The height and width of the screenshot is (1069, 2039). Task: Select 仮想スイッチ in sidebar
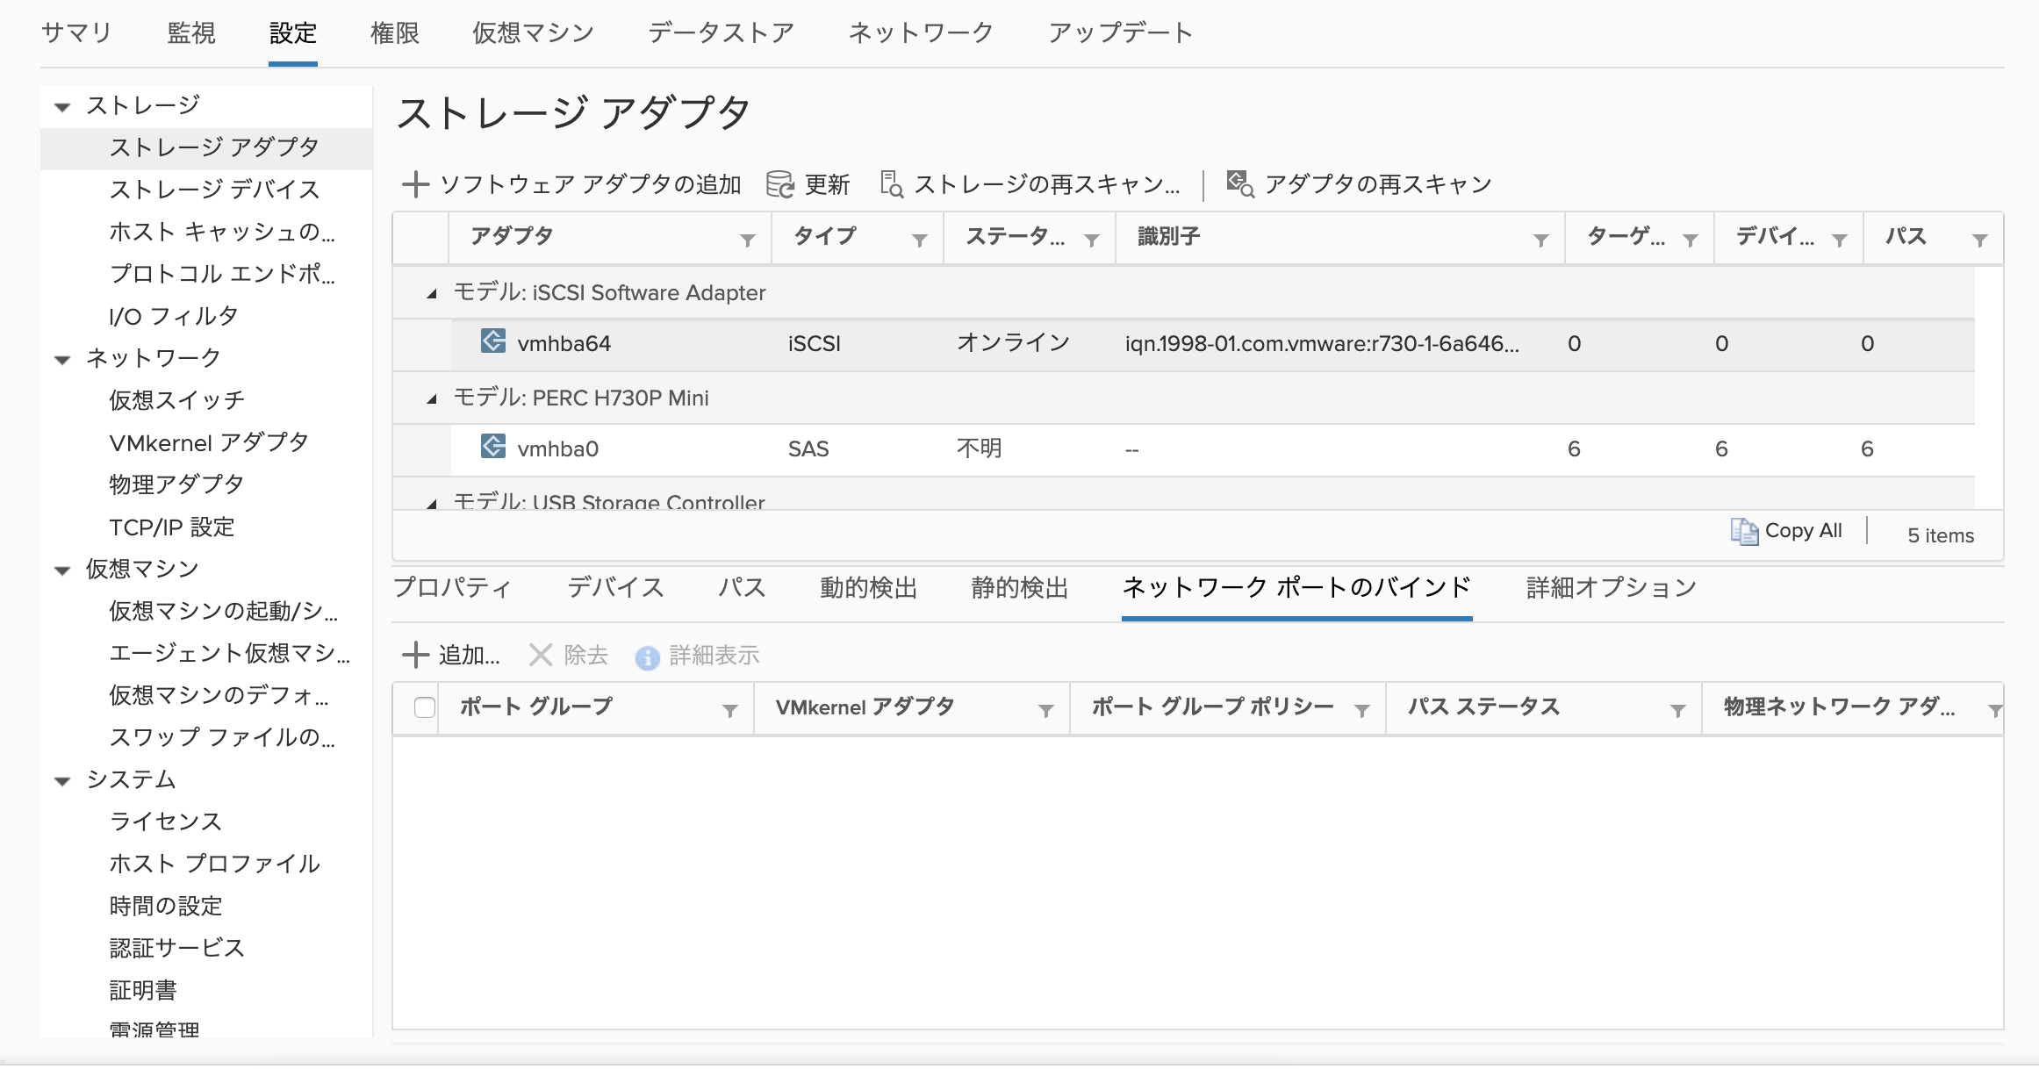click(x=177, y=400)
